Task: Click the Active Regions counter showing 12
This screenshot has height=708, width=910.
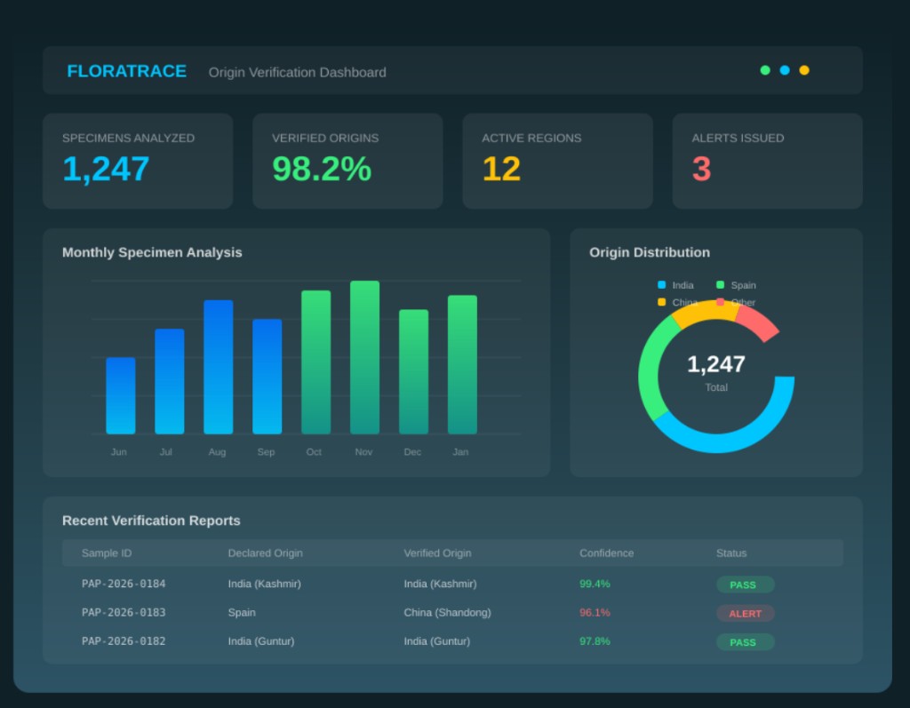Action: pyautogui.click(x=502, y=168)
